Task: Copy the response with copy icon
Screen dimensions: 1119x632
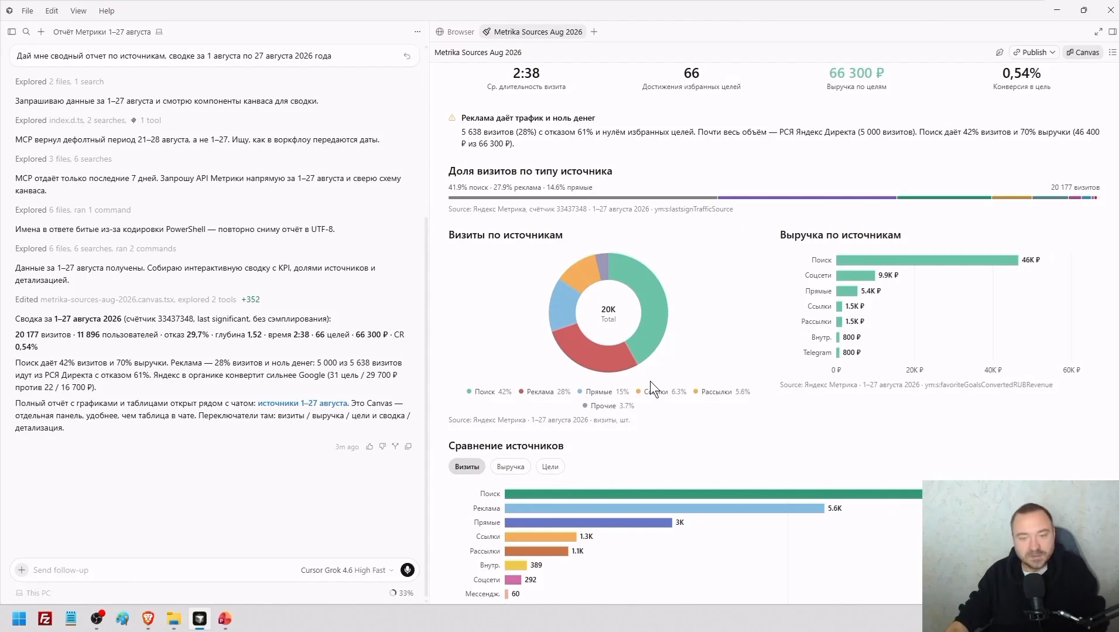Action: (408, 446)
